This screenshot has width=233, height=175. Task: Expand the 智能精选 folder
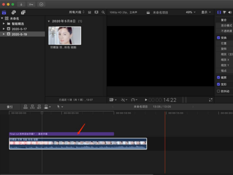pos(4,24)
